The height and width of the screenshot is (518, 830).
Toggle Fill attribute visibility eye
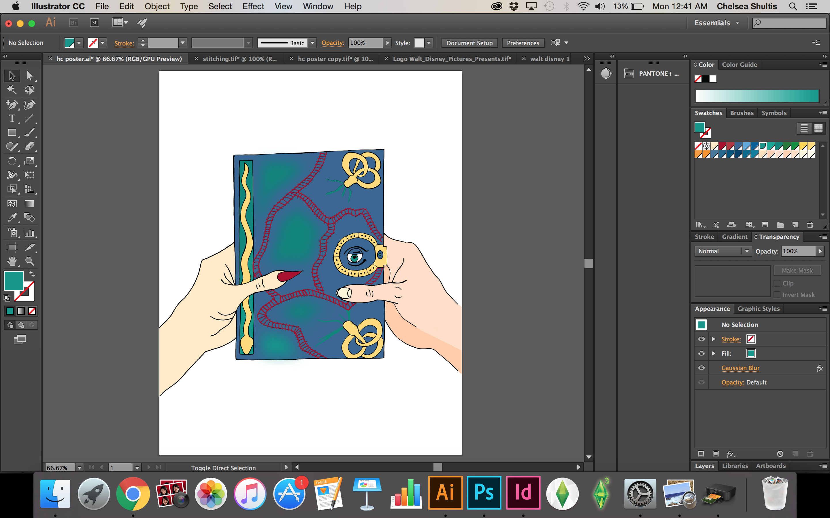[701, 354]
